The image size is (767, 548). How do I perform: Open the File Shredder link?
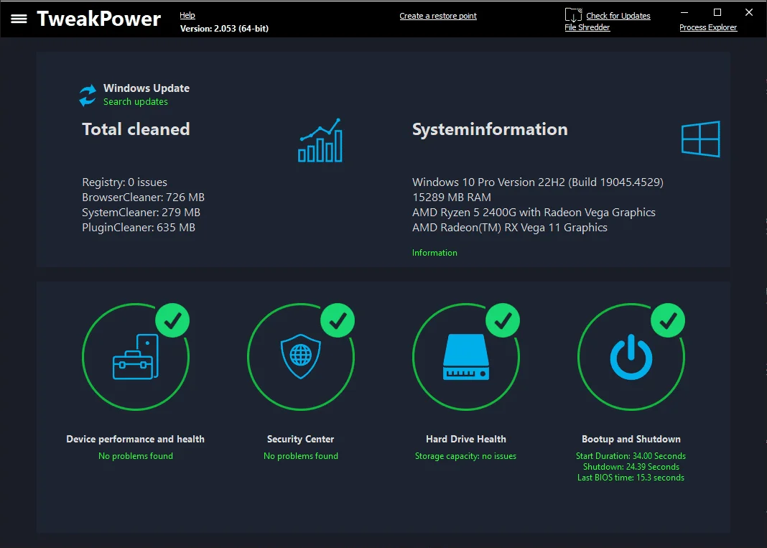click(587, 27)
